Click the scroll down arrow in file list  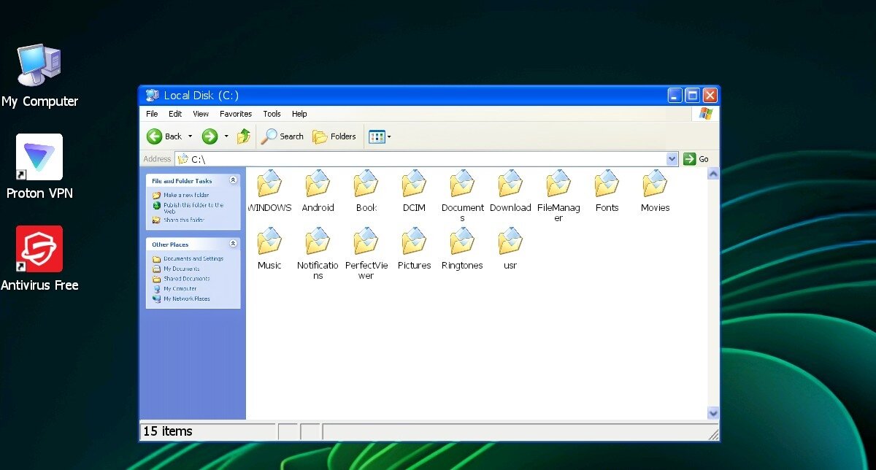tap(713, 413)
